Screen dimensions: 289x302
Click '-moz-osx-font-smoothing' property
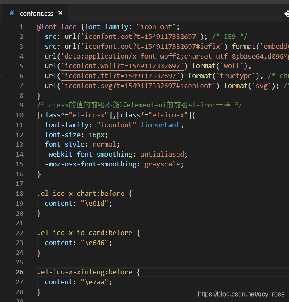click(91, 164)
